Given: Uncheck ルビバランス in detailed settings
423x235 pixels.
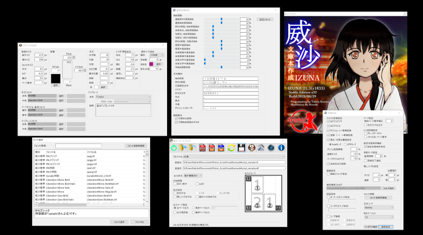Looking at the screenshot, I should click(x=328, y=126).
